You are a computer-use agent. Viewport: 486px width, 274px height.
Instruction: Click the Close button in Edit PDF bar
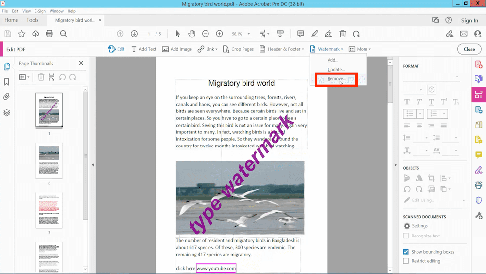[469, 49]
